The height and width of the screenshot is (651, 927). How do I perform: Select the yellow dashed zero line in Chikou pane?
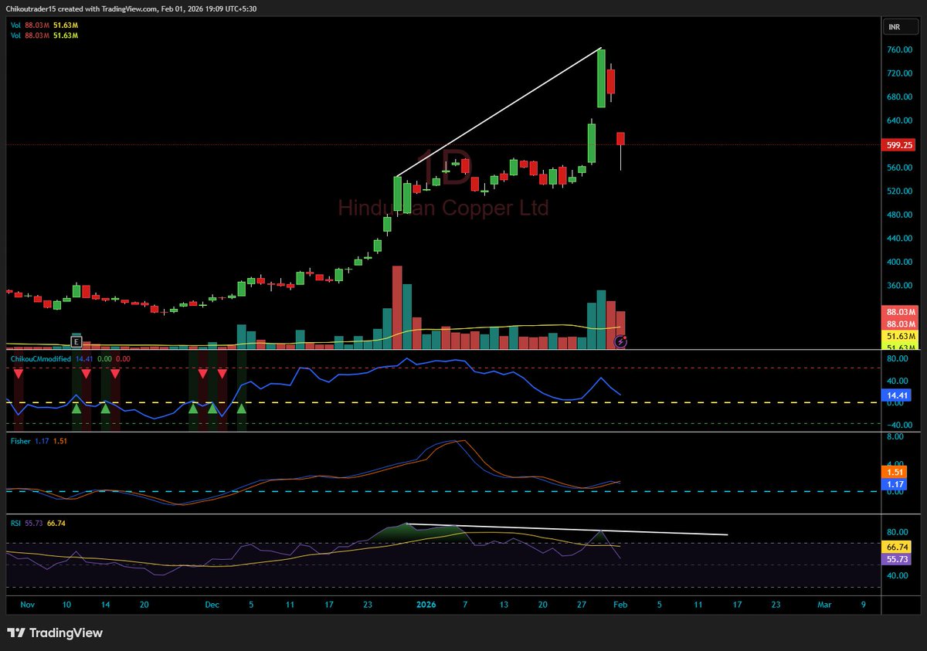point(440,402)
